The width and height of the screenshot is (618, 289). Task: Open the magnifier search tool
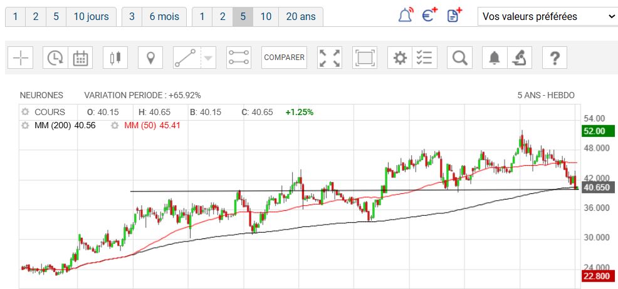(x=460, y=58)
